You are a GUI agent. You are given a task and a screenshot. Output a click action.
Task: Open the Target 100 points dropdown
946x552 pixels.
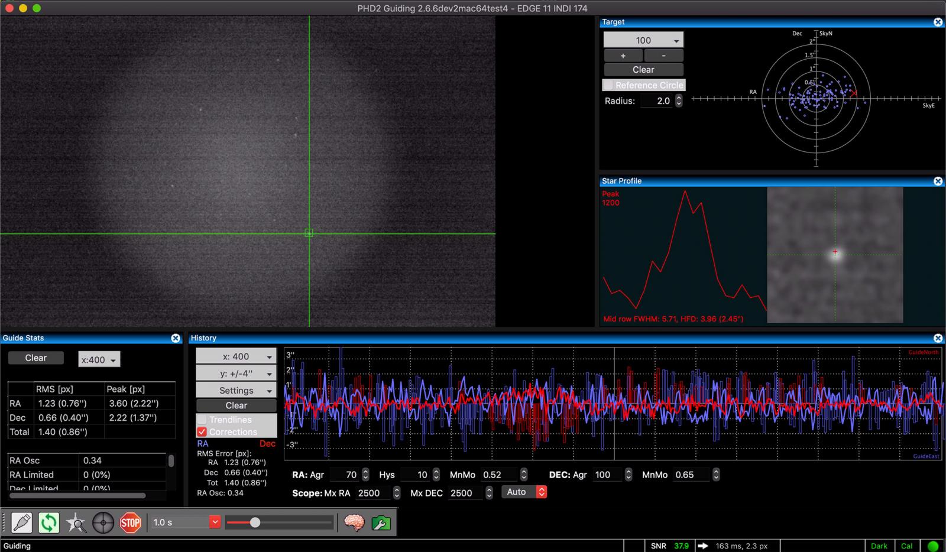coord(643,40)
